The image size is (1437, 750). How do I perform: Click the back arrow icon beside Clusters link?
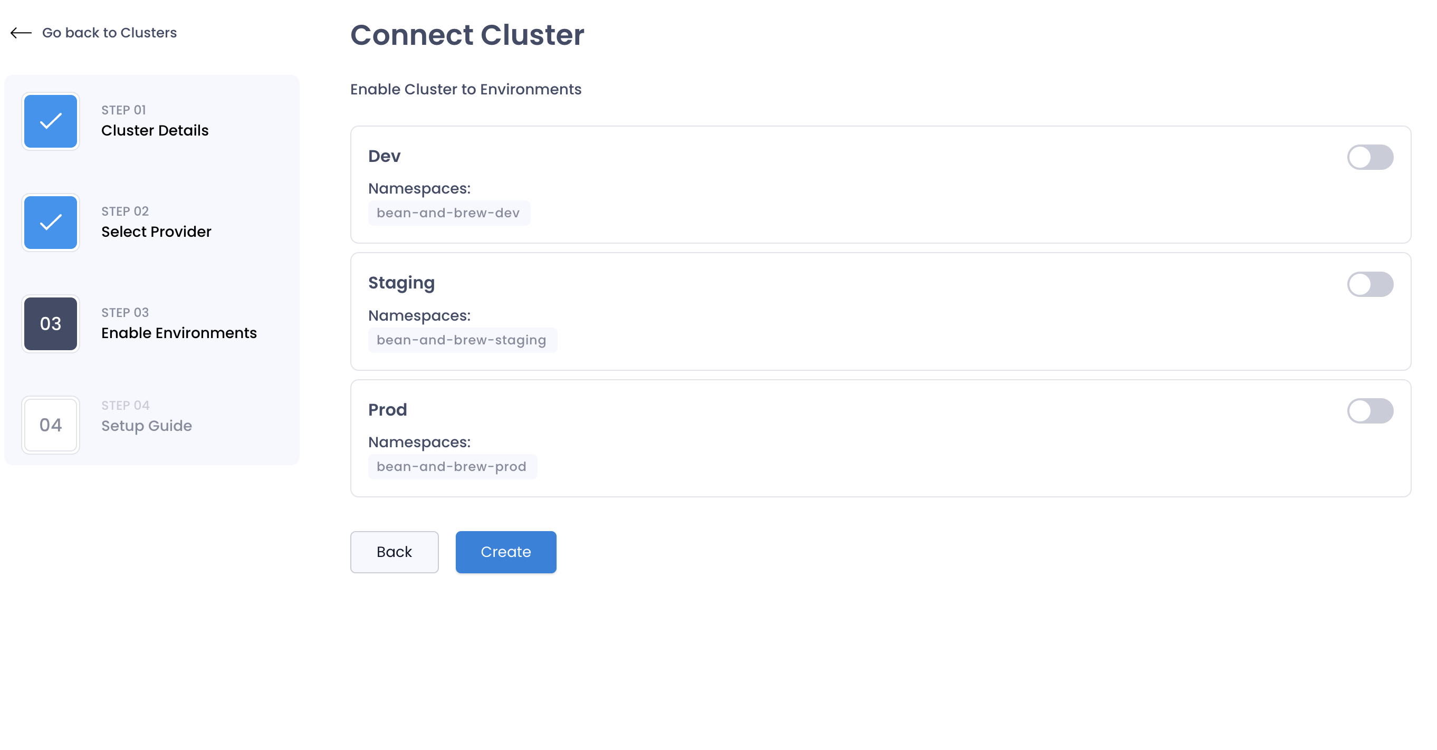click(x=21, y=33)
